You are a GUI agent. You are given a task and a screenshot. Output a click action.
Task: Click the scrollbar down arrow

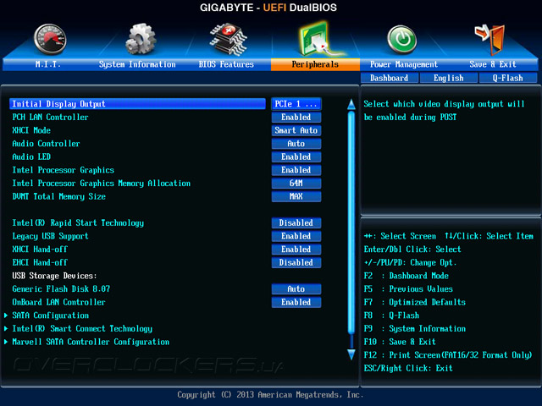pos(351,354)
